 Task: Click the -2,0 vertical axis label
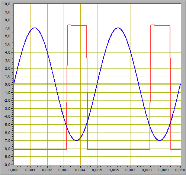7,101
